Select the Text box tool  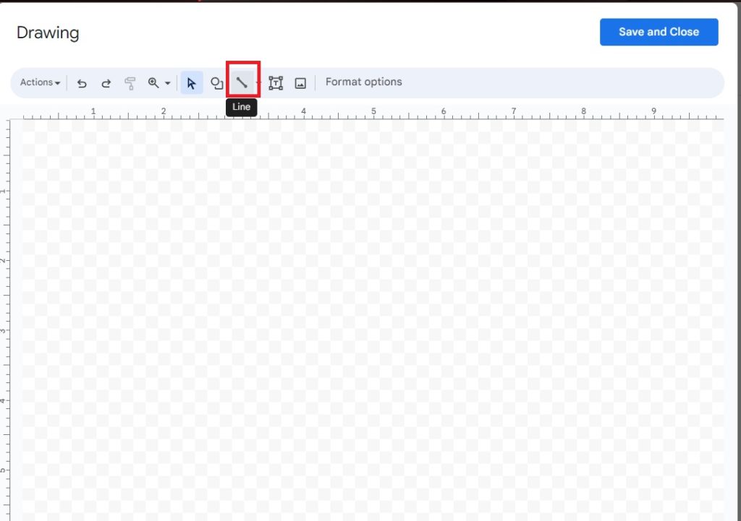click(x=276, y=82)
